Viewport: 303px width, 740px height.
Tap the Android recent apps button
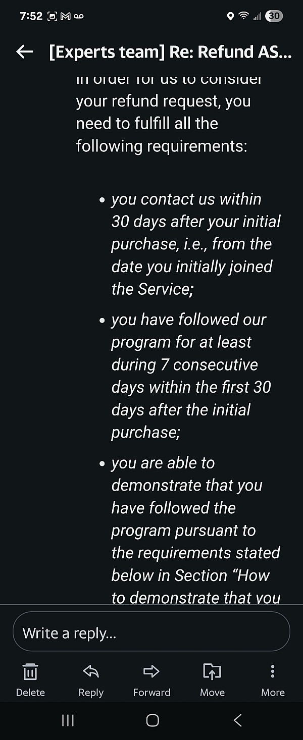(x=68, y=720)
